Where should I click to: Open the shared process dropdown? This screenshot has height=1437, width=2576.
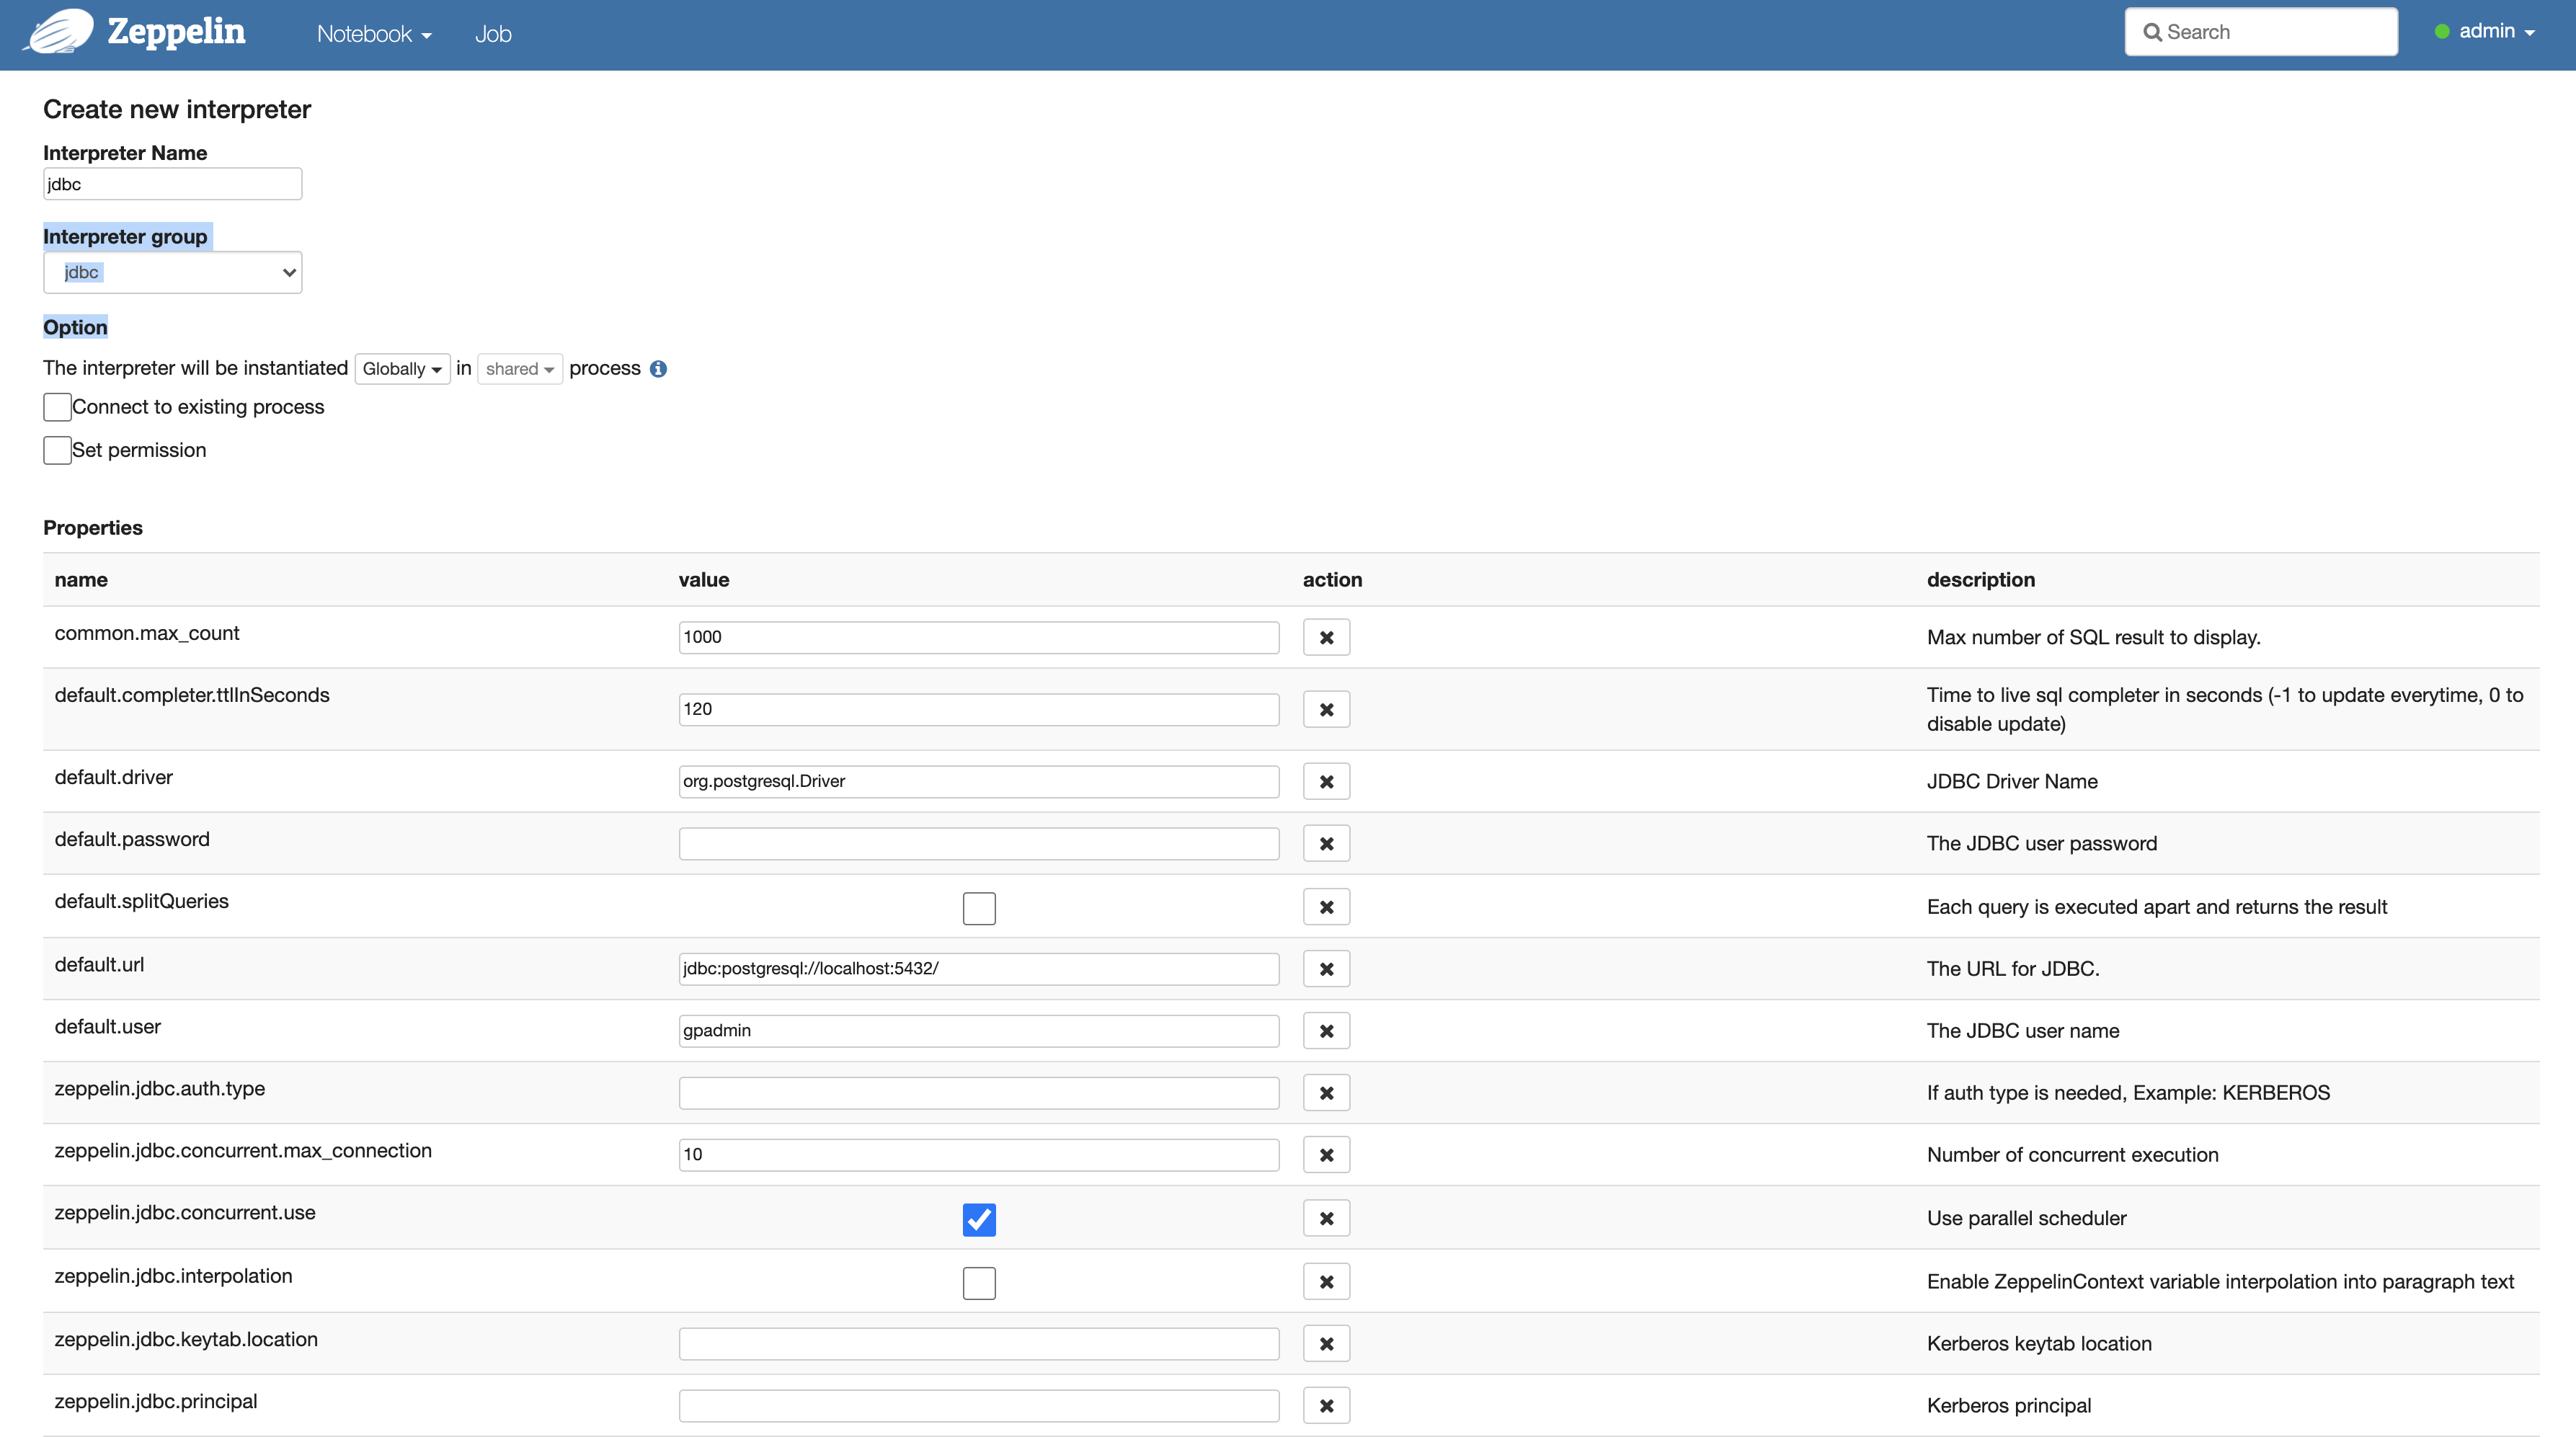pyautogui.click(x=519, y=368)
